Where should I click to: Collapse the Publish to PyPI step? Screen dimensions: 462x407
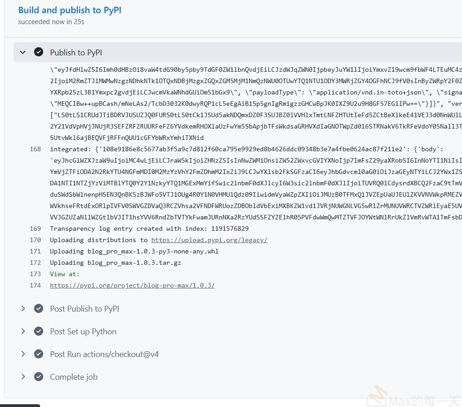coord(23,52)
